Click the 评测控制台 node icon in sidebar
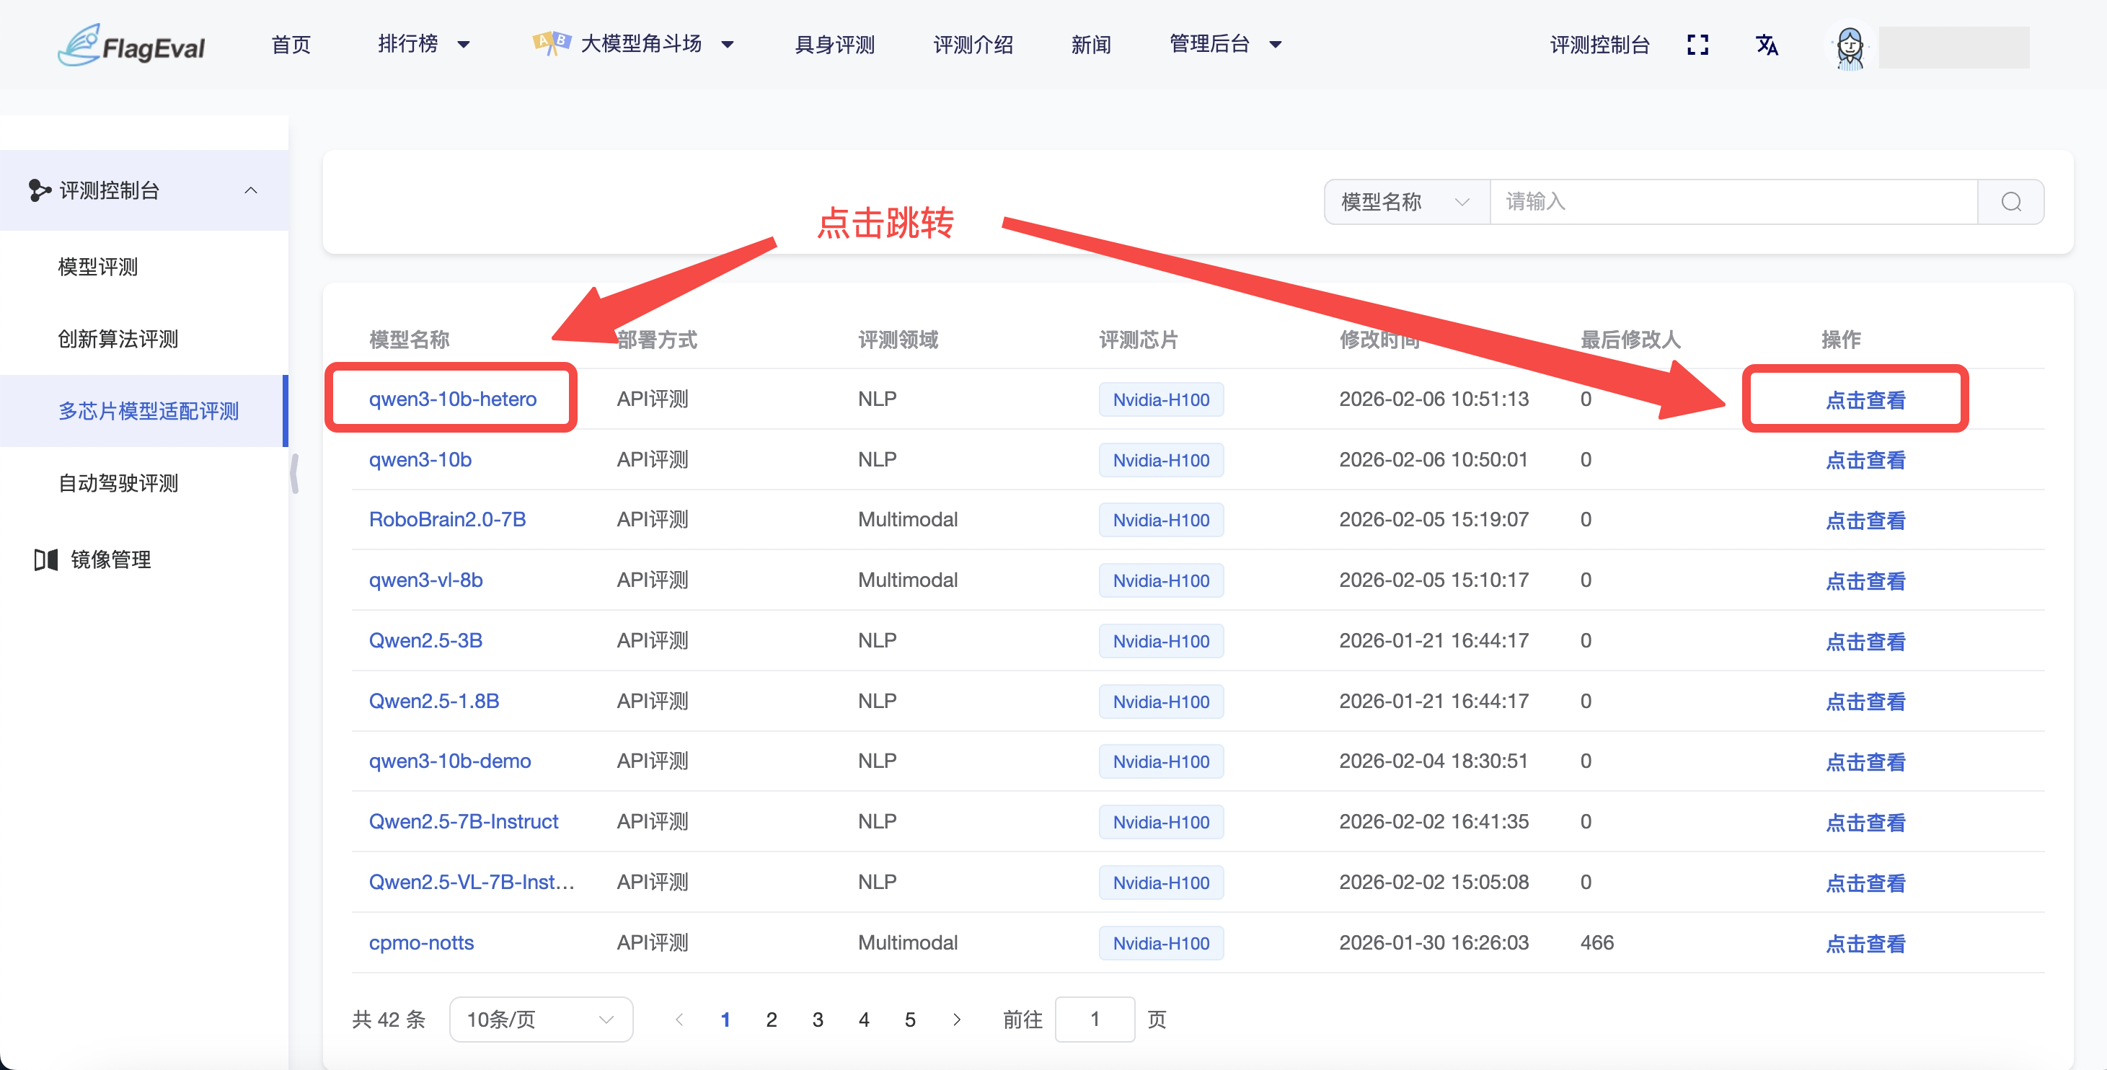 [x=38, y=190]
